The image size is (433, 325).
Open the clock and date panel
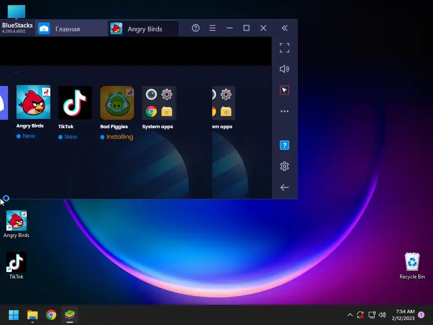pos(403,315)
